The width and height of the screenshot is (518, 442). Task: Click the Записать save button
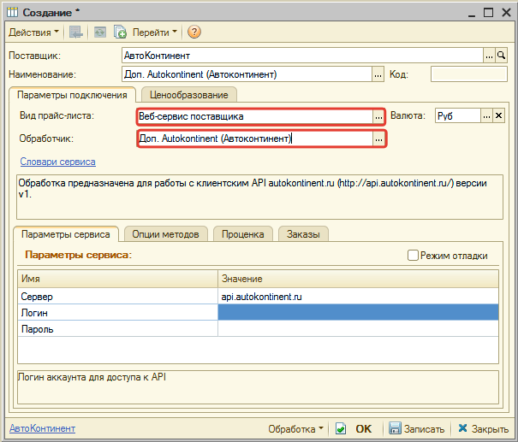tap(416, 429)
